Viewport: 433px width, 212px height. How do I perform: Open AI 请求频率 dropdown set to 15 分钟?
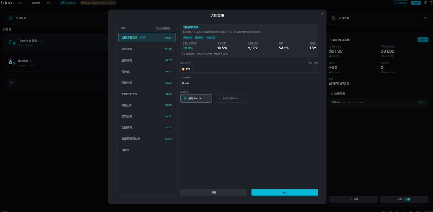213,83
